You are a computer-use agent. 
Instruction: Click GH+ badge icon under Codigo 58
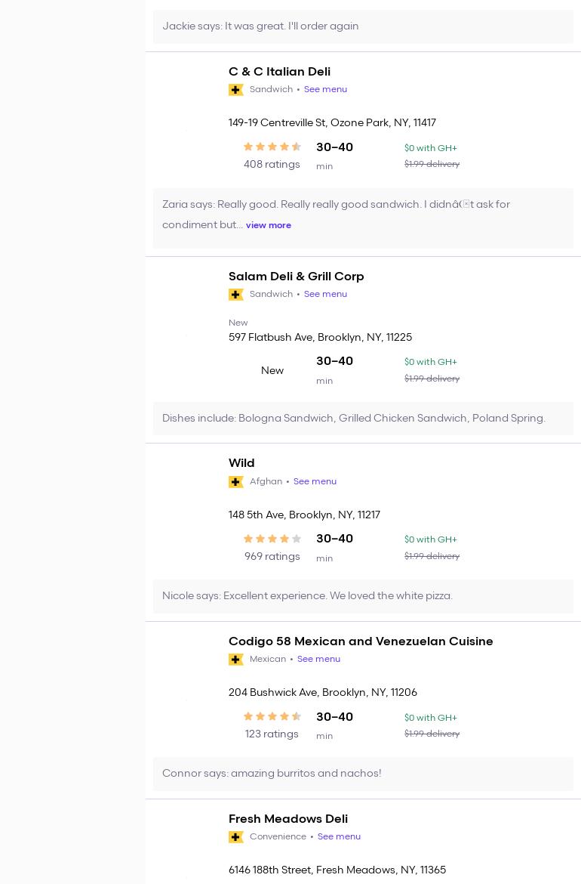(235, 660)
